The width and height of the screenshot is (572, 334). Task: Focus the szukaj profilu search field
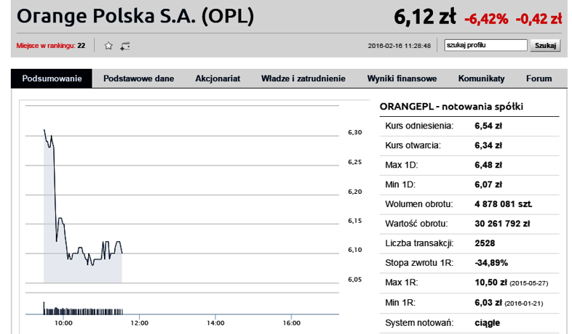pos(485,45)
